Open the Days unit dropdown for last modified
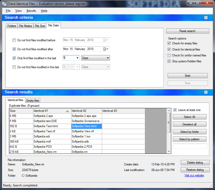This screenshot has height=190, width=215. tap(95, 58)
